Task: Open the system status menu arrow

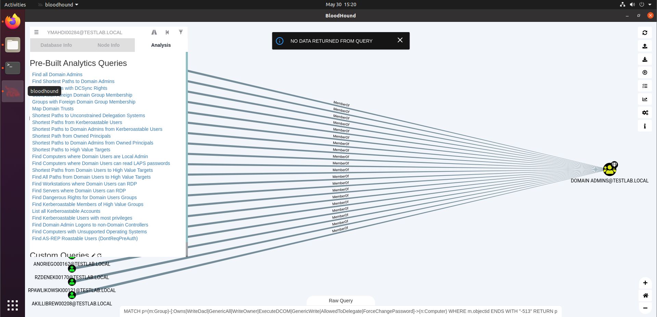Action: (650, 4)
